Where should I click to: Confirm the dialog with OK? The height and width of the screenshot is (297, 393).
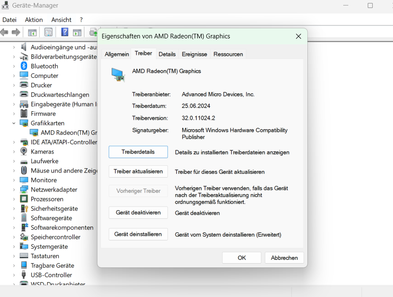[242, 258]
